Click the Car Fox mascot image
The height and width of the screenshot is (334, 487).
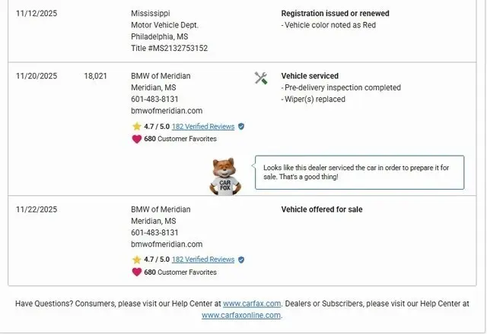click(224, 176)
